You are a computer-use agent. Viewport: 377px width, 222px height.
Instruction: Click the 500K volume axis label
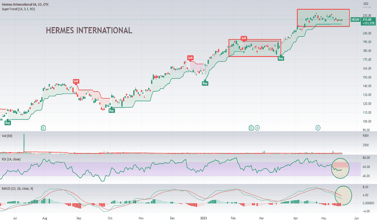pos(366,136)
